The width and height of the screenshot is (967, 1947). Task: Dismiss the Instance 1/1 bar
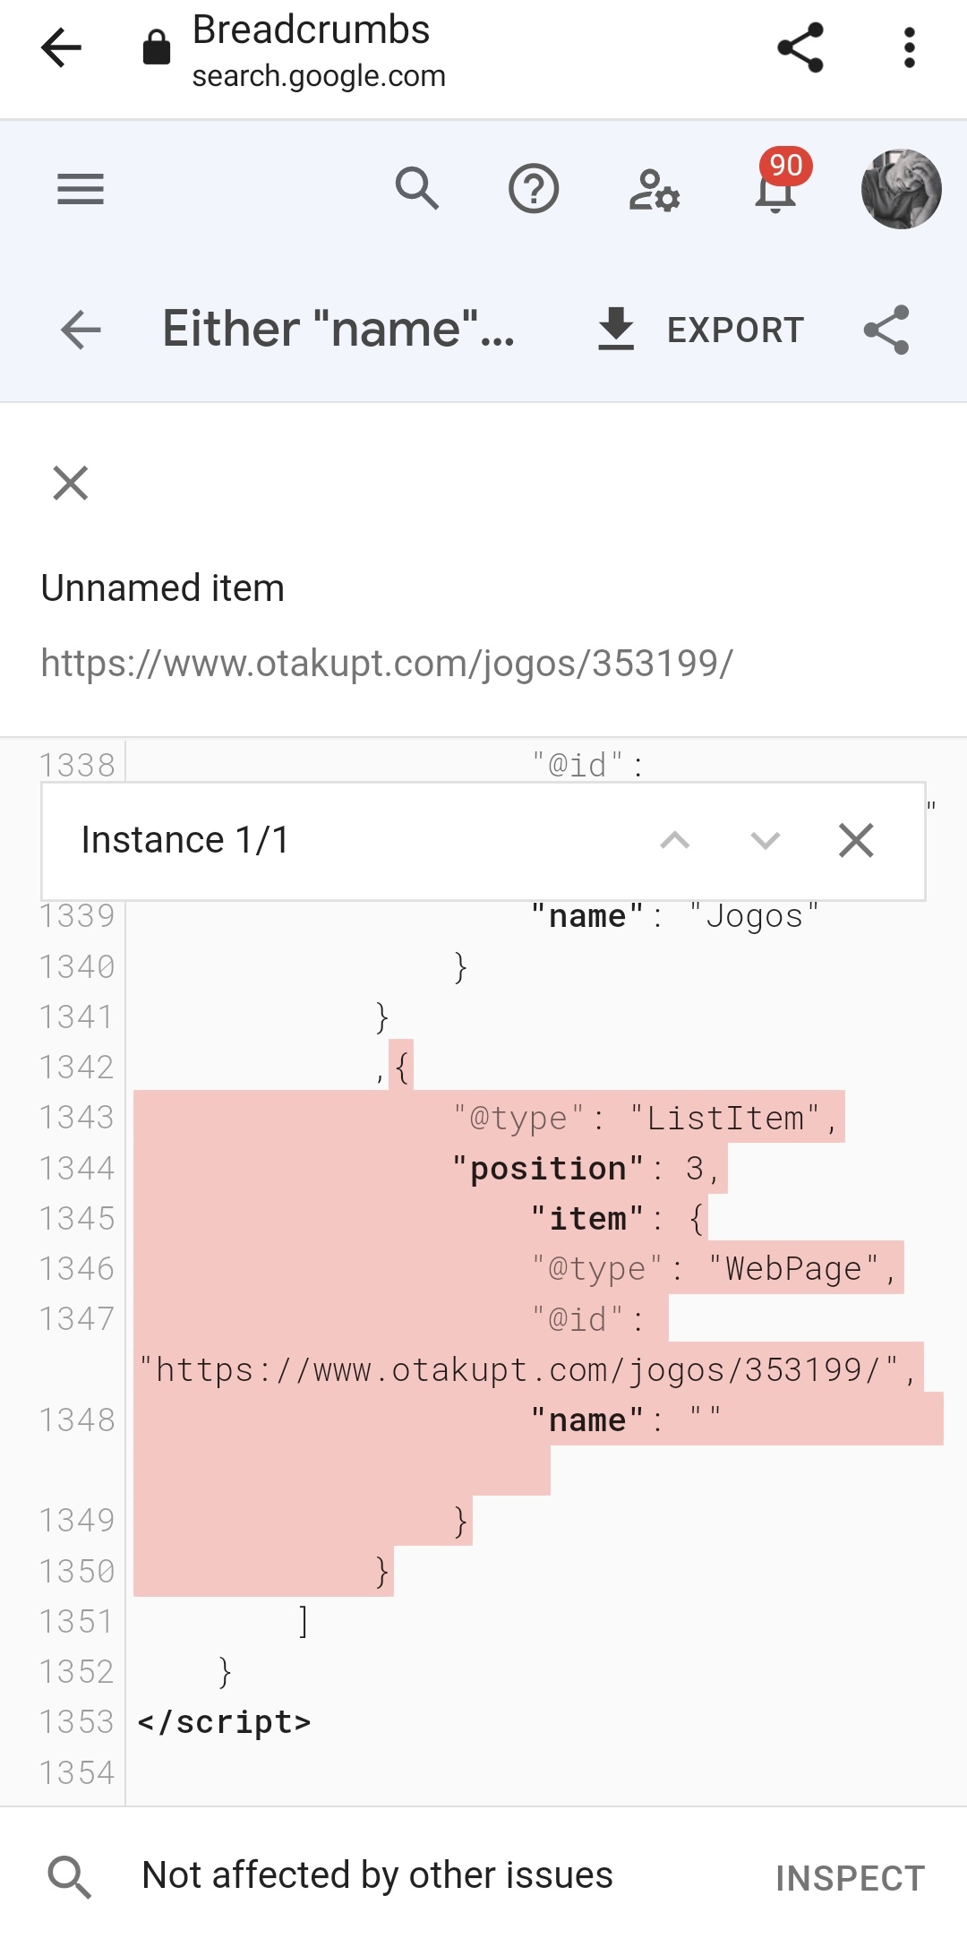tap(856, 840)
